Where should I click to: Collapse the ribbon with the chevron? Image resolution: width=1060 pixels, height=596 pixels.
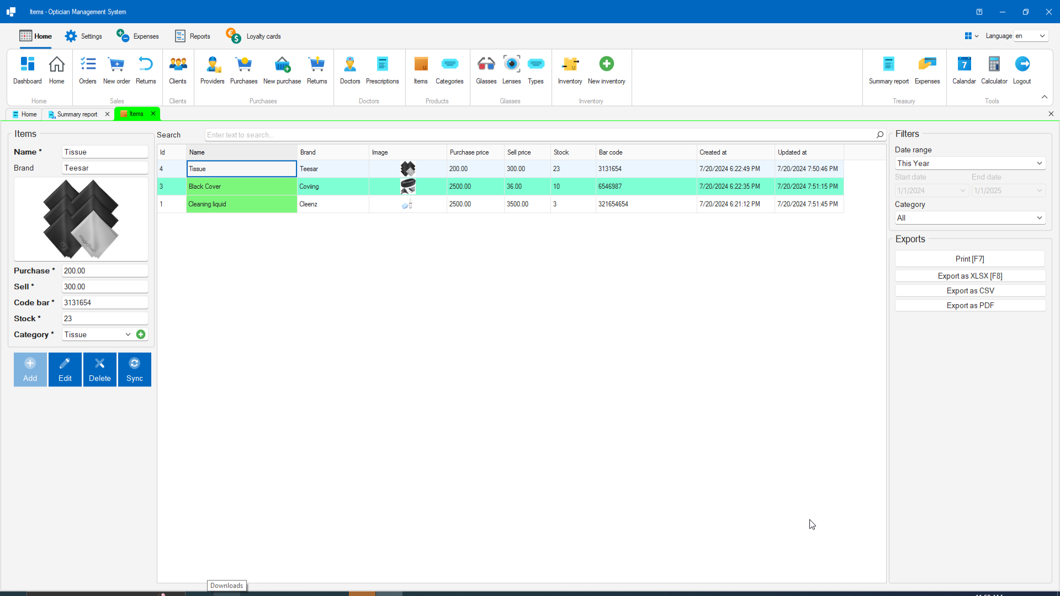[1044, 97]
